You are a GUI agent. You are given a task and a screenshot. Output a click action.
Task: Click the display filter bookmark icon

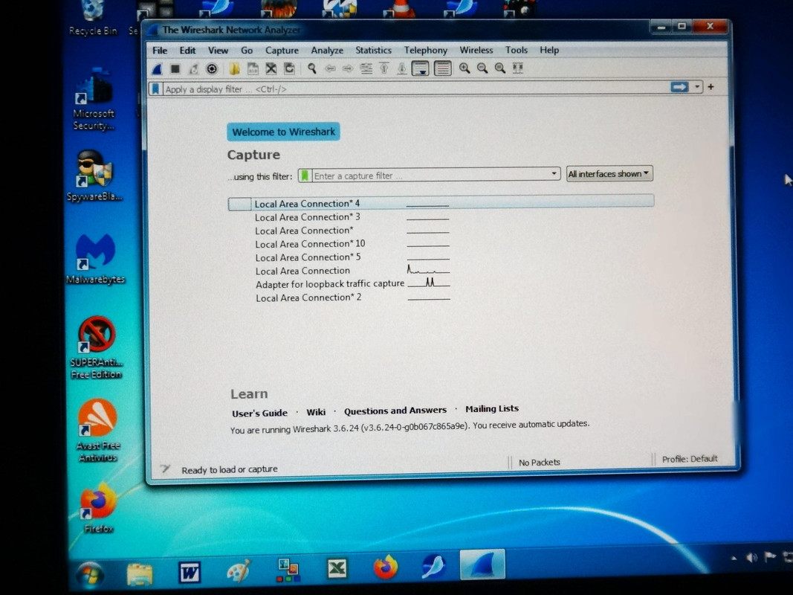tap(156, 89)
